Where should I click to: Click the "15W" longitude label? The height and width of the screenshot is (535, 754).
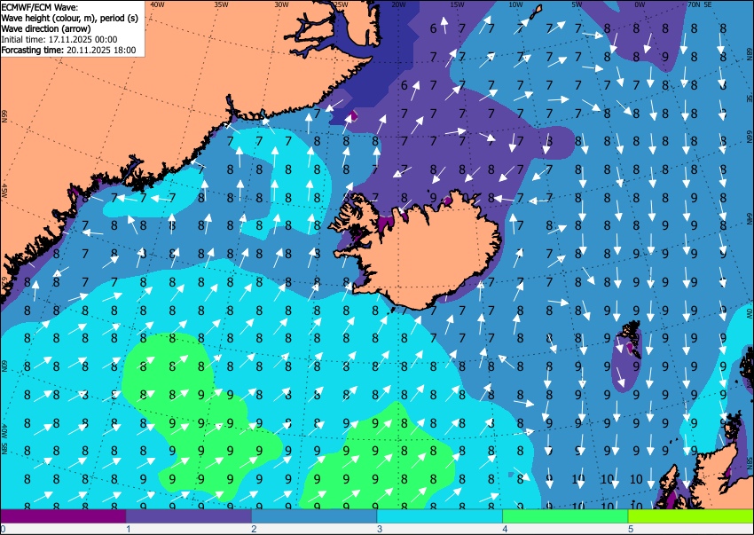457,4
